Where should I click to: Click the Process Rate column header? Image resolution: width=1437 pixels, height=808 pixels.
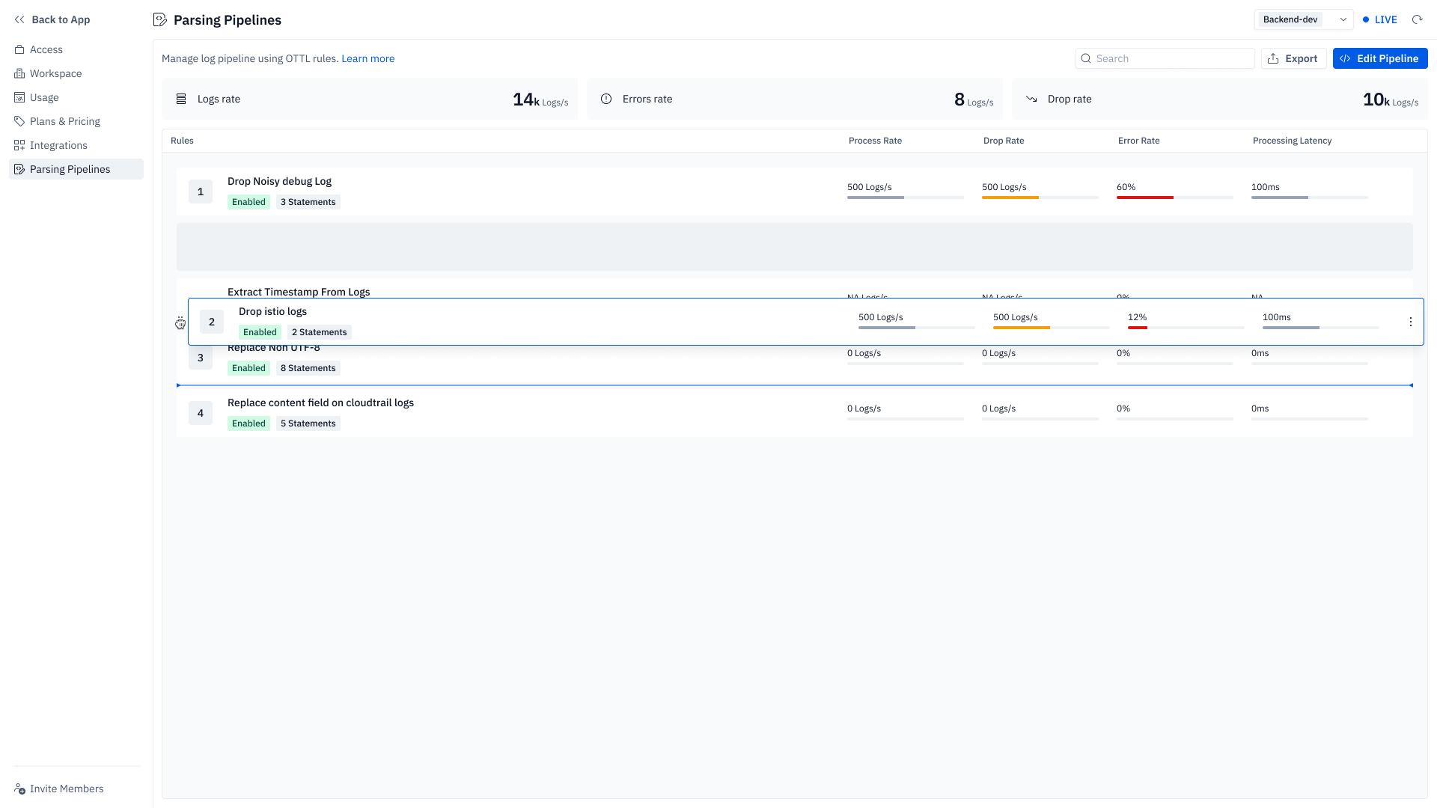click(875, 141)
